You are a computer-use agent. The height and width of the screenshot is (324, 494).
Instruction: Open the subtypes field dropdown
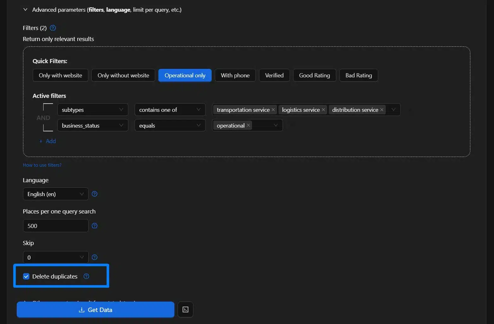click(x=92, y=110)
